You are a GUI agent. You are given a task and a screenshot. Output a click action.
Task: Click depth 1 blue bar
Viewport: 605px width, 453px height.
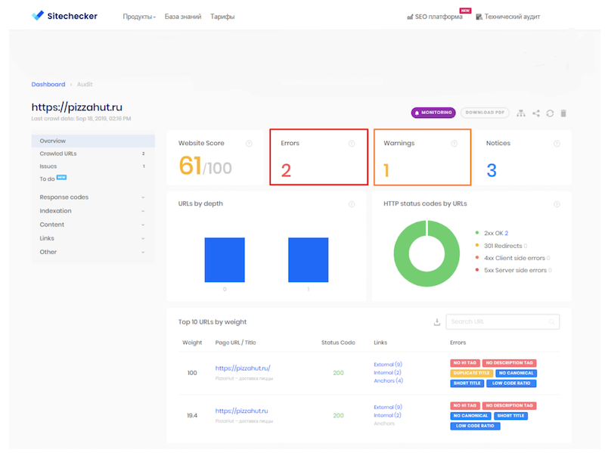point(309,259)
